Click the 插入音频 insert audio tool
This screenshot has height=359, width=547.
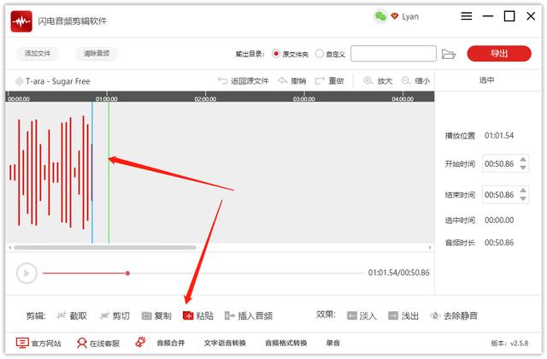click(249, 315)
